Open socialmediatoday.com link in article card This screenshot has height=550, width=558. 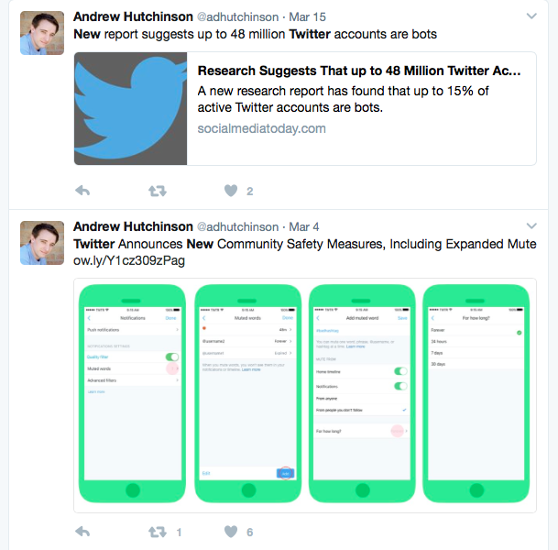261,128
